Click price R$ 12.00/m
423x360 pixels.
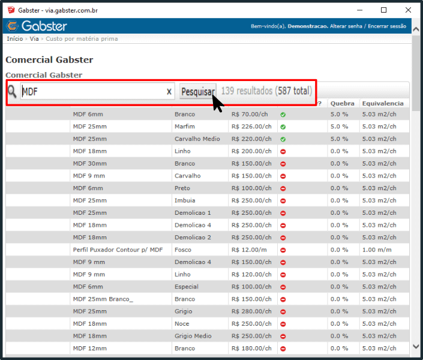249,250
